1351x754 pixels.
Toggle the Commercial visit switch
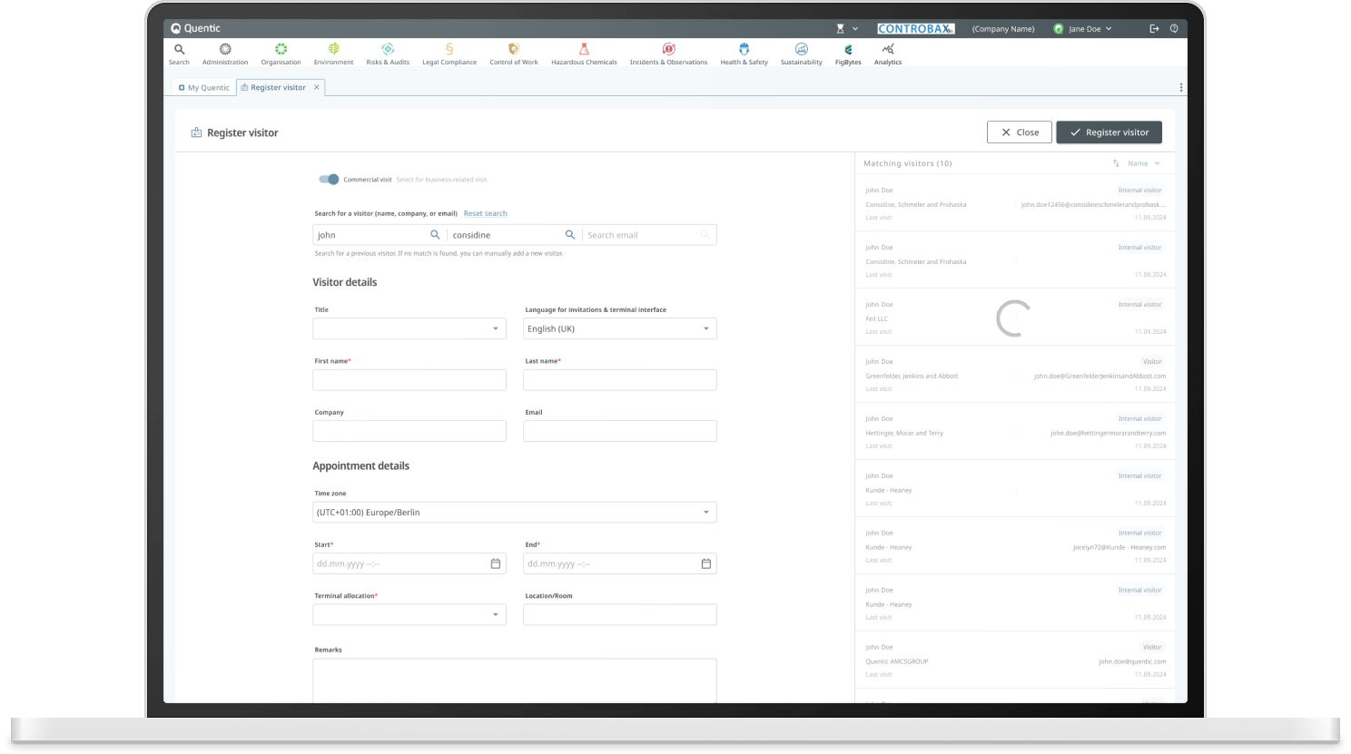(x=329, y=180)
